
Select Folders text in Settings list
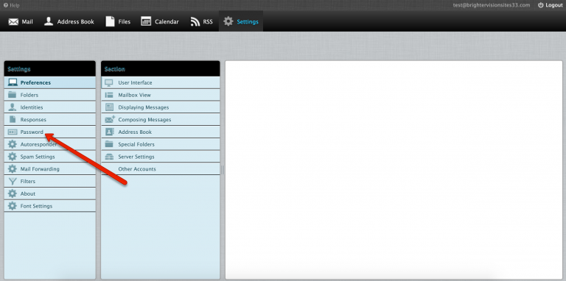[x=29, y=95]
